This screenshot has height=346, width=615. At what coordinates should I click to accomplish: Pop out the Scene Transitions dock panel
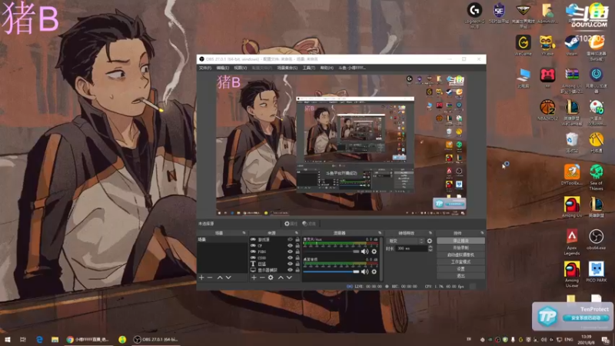tap(430, 233)
